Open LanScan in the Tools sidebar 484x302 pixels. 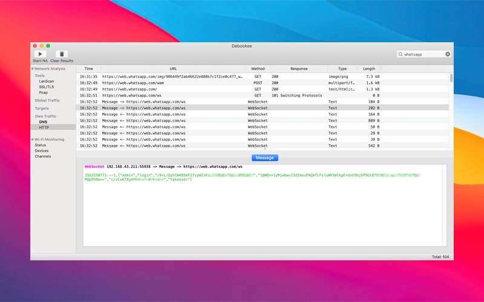point(47,81)
